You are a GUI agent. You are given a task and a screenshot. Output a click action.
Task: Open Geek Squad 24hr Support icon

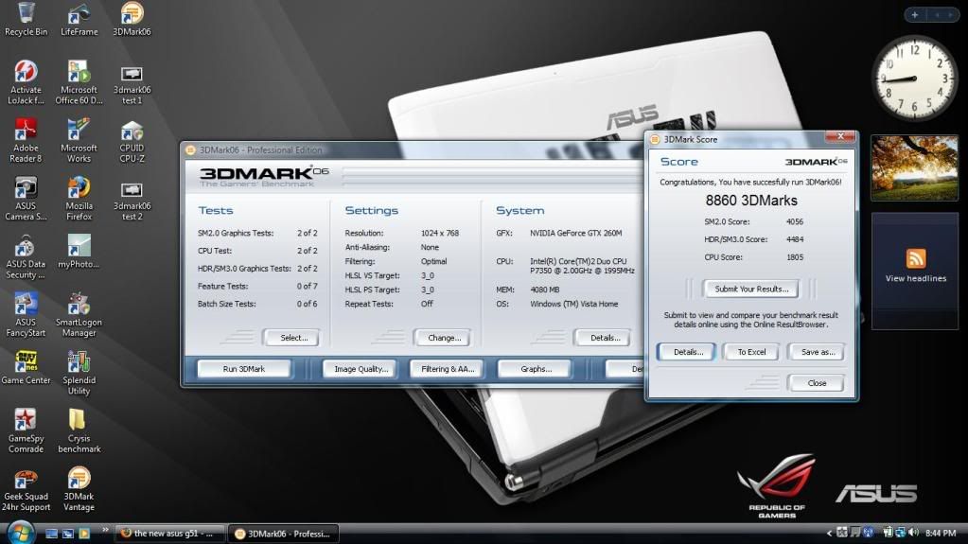pyautogui.click(x=26, y=488)
